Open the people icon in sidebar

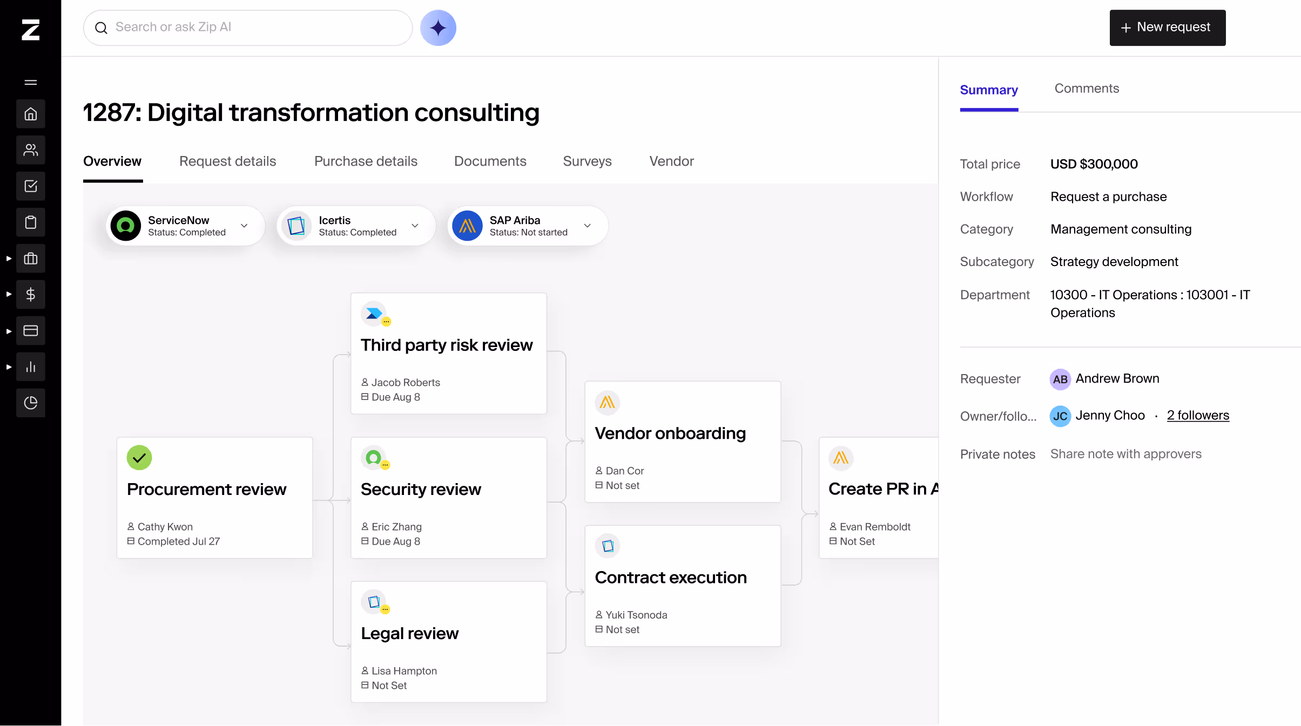(x=31, y=150)
